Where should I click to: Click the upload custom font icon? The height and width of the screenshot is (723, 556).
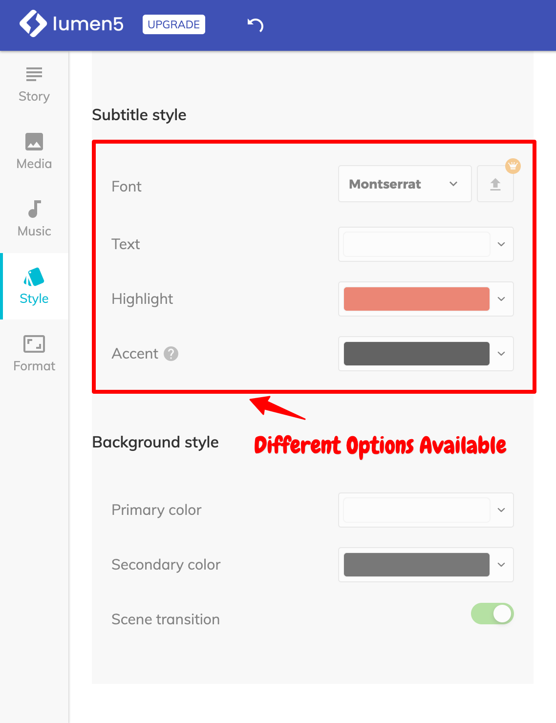(x=495, y=184)
